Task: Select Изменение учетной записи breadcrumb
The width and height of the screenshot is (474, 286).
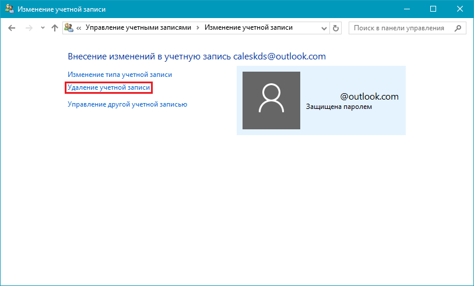Action: tap(248, 28)
